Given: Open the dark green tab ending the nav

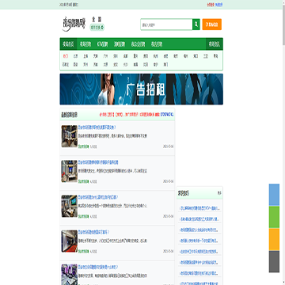Looking at the screenshot, I should click(x=215, y=44).
